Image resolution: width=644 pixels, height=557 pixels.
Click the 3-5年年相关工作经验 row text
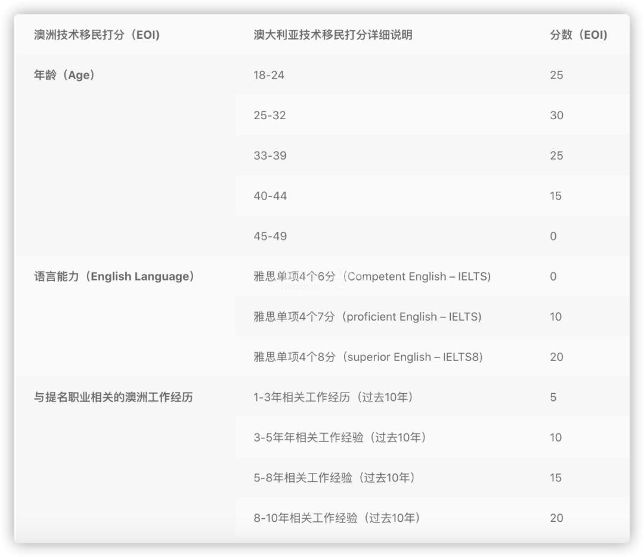click(x=340, y=437)
